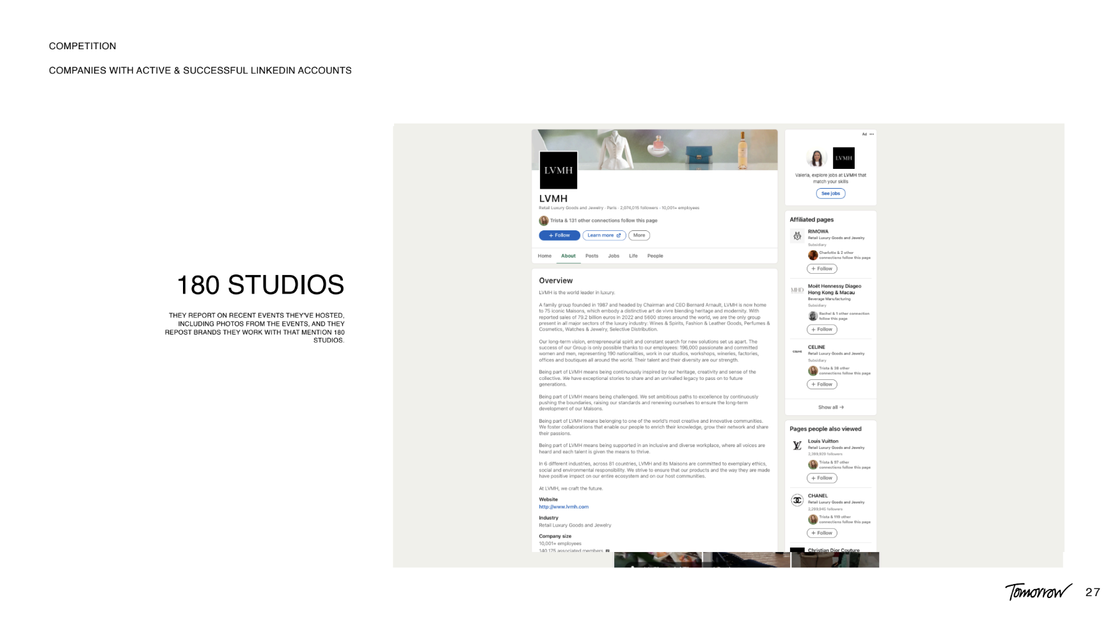The height and width of the screenshot is (623, 1117).
Task: Click the 'Retail Luxury Goods and Jewelry' Industry value
Action: click(575, 525)
